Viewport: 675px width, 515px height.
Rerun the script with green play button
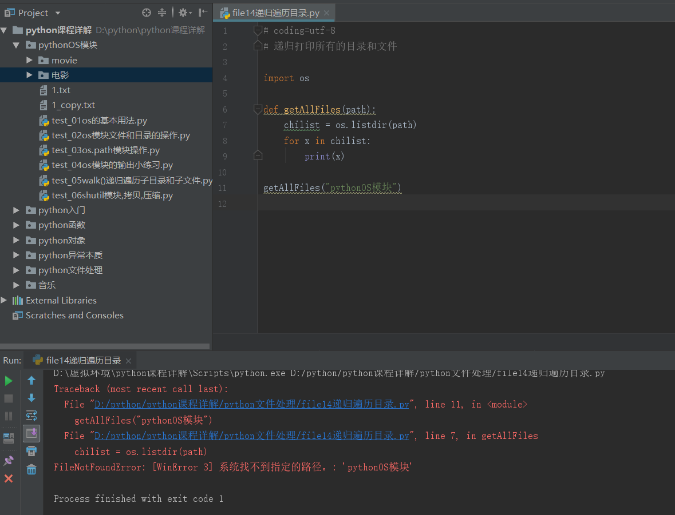tap(9, 381)
